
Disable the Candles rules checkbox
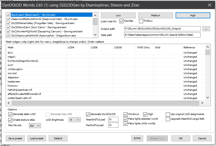(122, 21)
